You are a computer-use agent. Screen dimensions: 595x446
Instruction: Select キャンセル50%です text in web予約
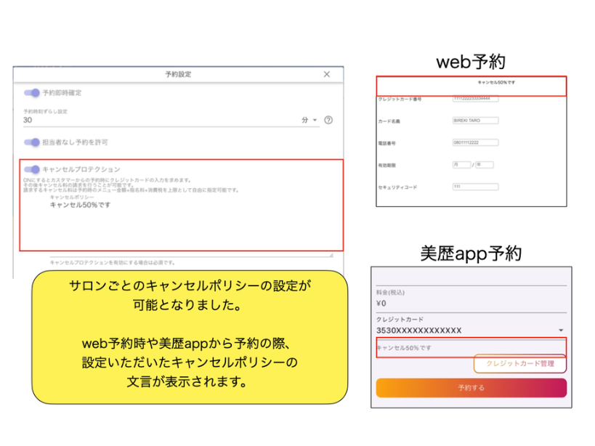pos(496,82)
